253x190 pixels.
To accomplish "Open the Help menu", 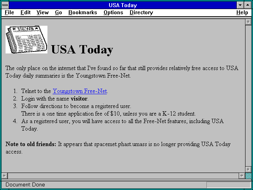I will (x=242, y=13).
